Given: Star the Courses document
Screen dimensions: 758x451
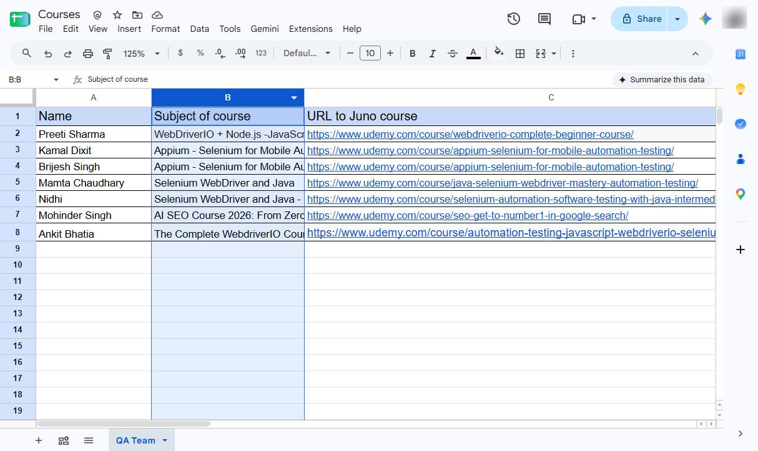Looking at the screenshot, I should [117, 14].
